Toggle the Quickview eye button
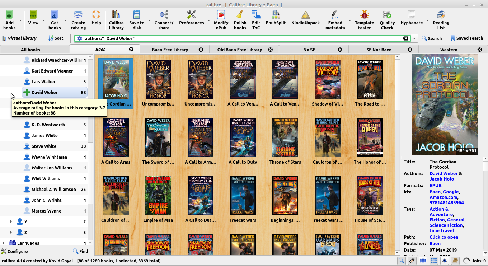Image resolution: width=488 pixels, height=266 pixels. point(444,261)
